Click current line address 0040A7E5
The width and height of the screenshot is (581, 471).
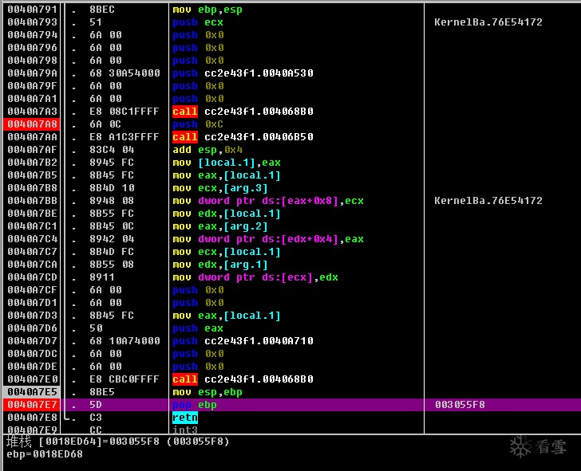(32, 392)
